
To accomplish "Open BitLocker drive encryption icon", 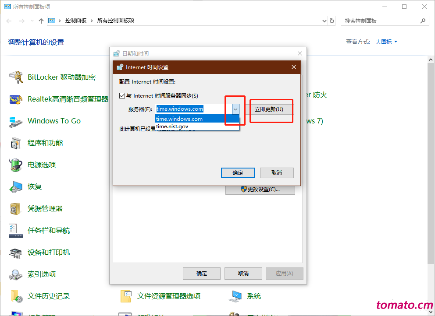I will click(x=16, y=77).
